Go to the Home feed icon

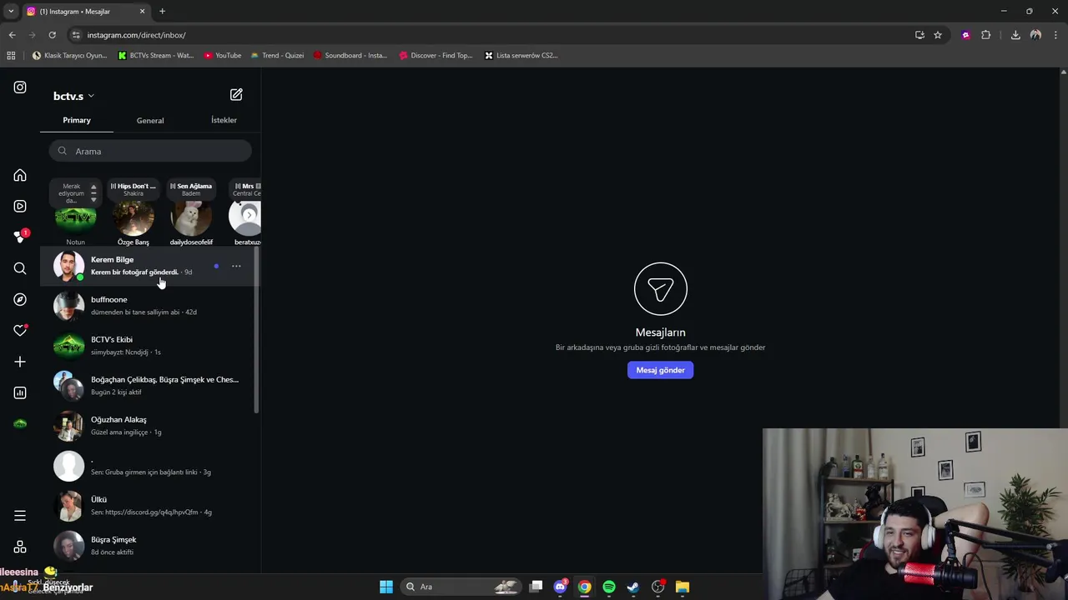[20, 175]
